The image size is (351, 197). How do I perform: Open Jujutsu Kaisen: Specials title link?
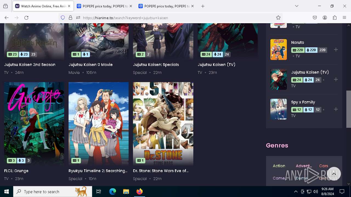(156, 65)
